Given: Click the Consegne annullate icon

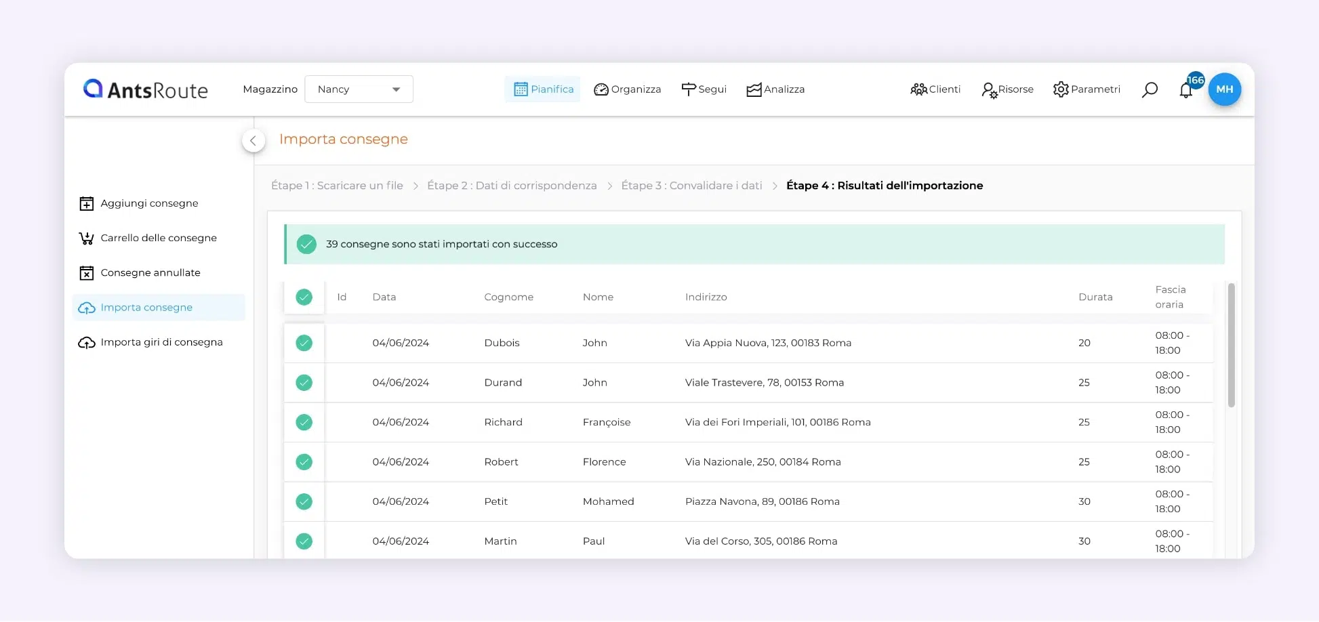Looking at the screenshot, I should (87, 273).
